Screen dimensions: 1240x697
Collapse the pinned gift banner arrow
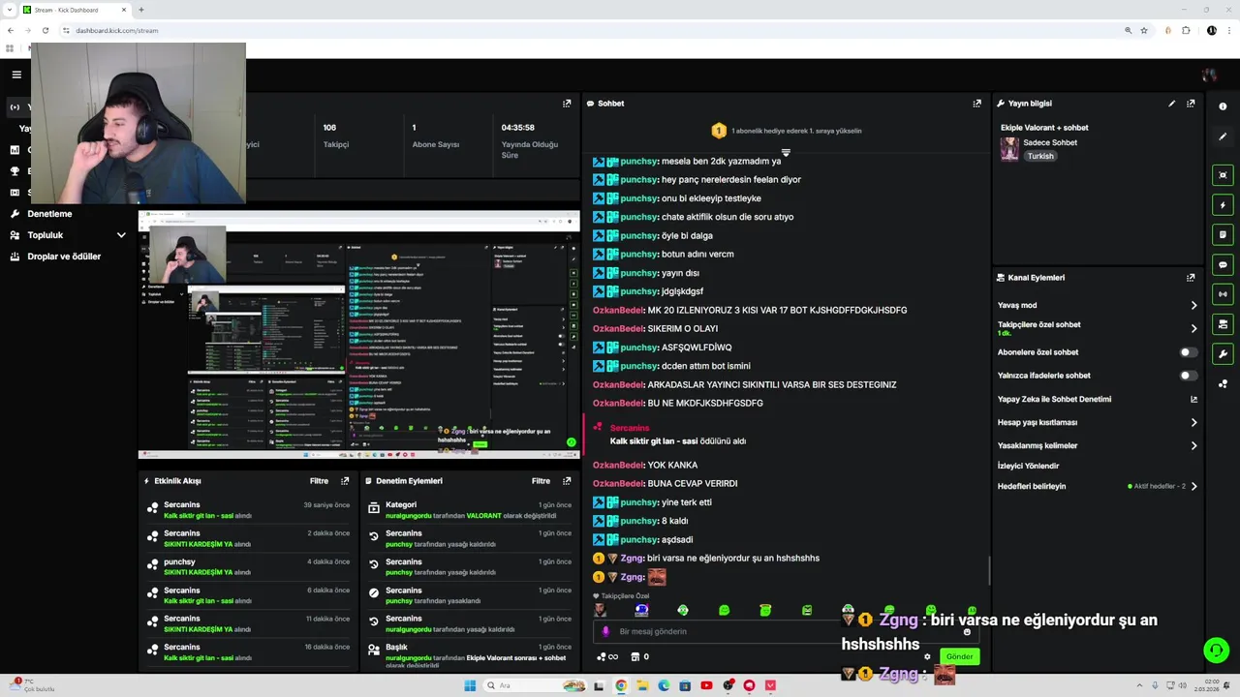(x=786, y=152)
